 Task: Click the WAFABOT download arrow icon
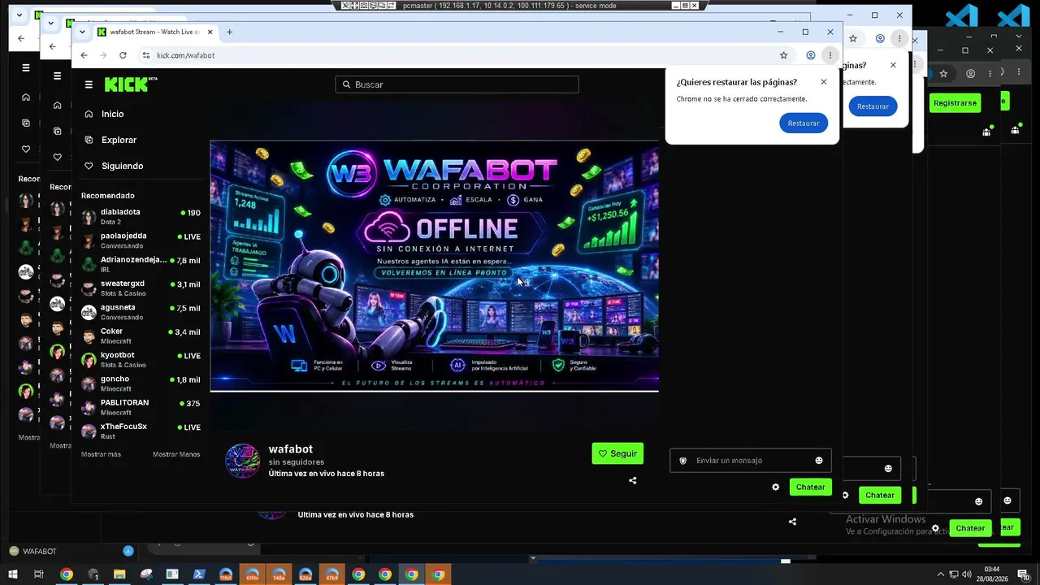(x=128, y=551)
